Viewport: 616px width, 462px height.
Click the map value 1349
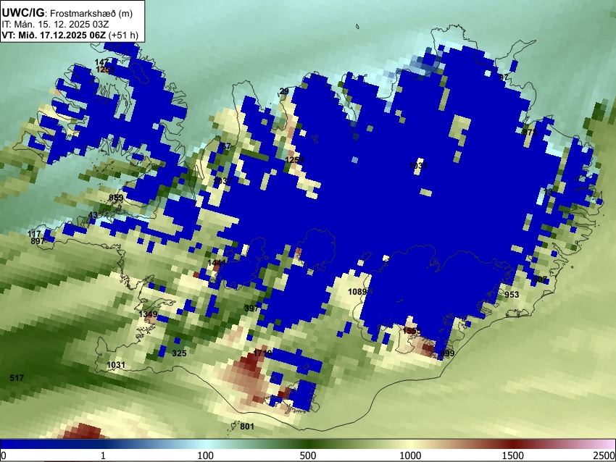click(x=148, y=314)
